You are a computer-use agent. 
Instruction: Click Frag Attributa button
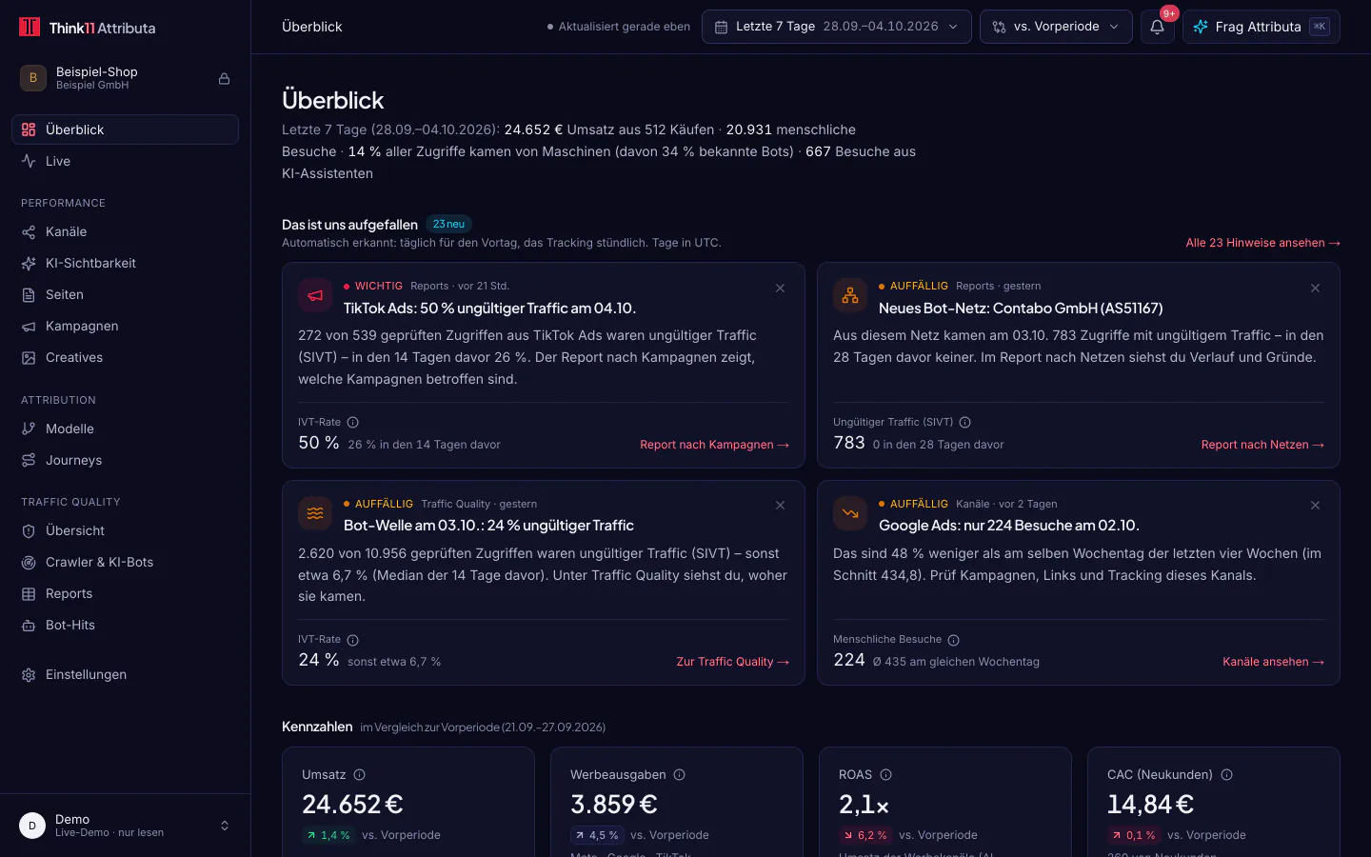coord(1261,27)
